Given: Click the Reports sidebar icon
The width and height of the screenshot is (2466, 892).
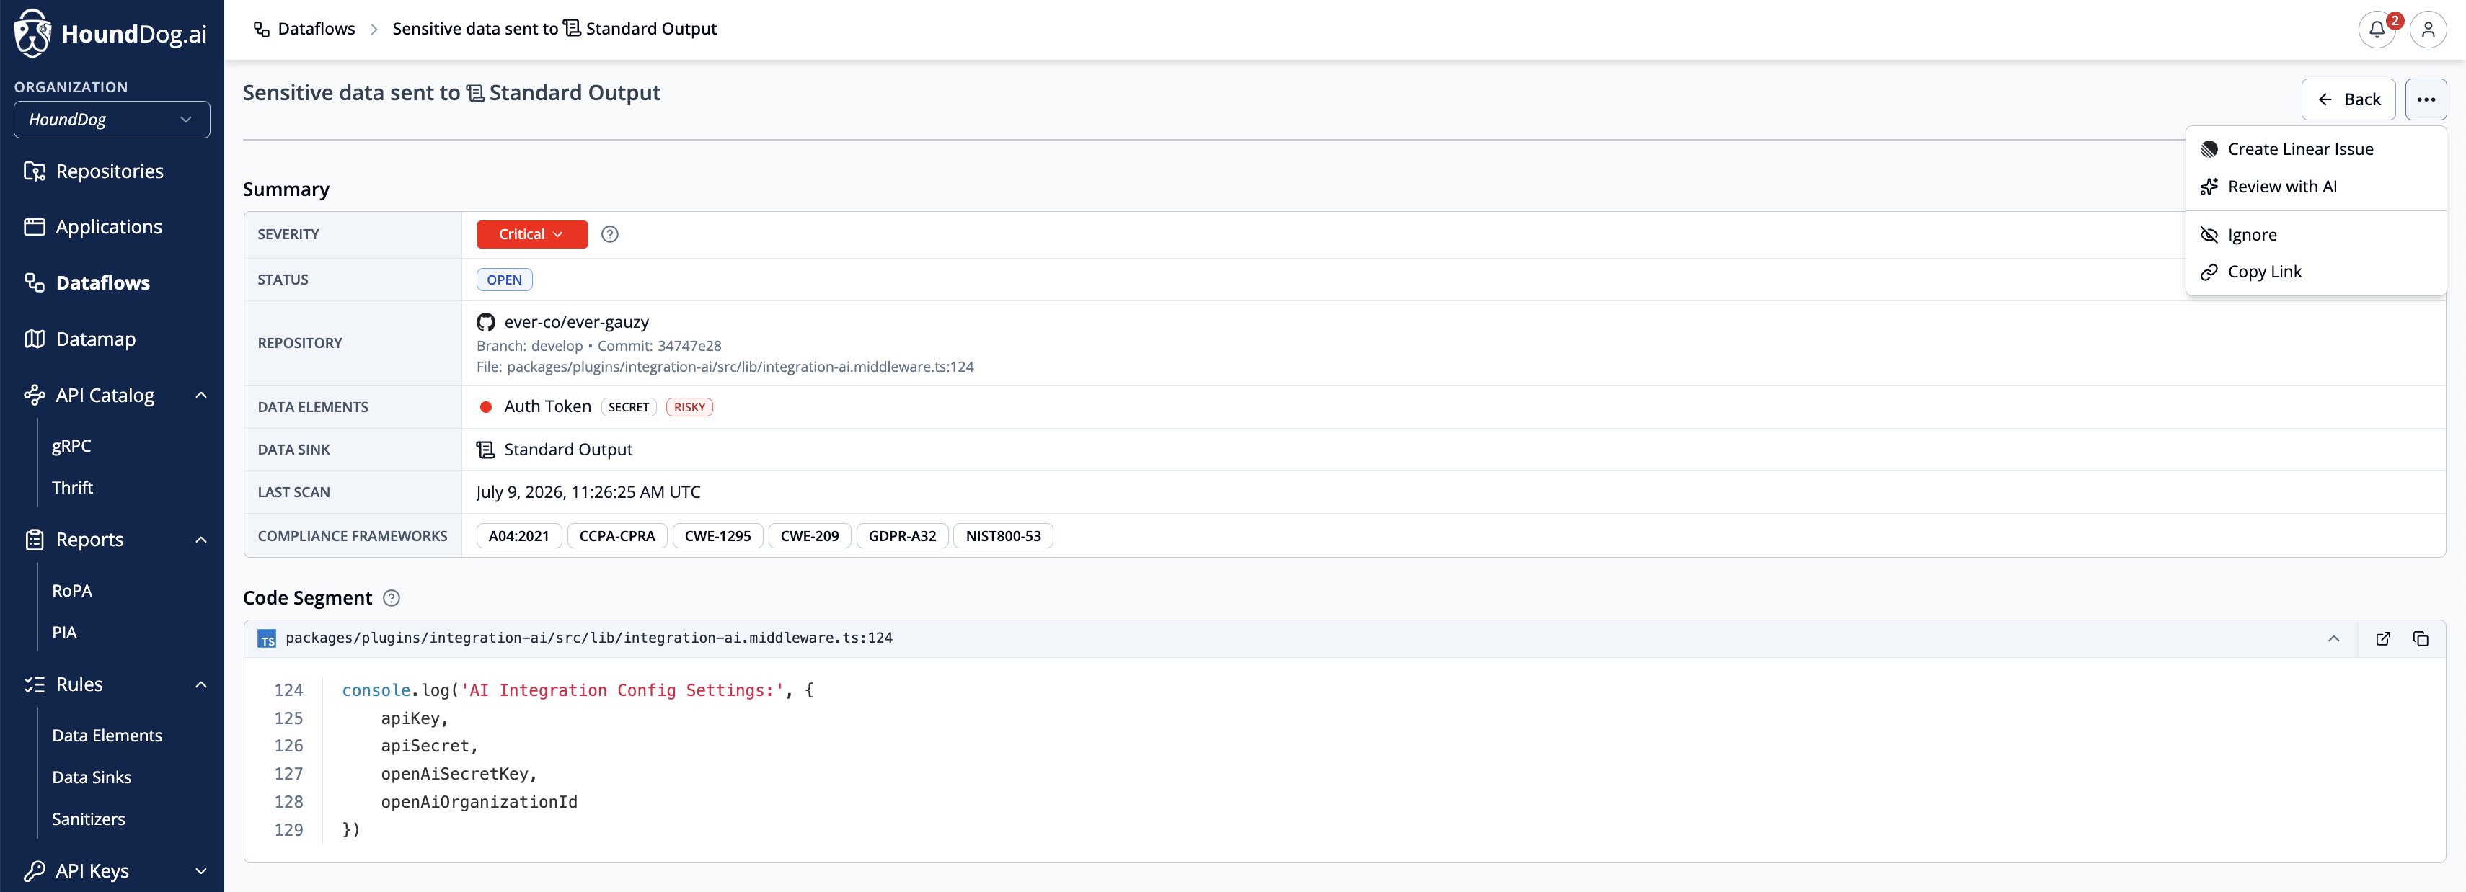Looking at the screenshot, I should pyautogui.click(x=35, y=540).
